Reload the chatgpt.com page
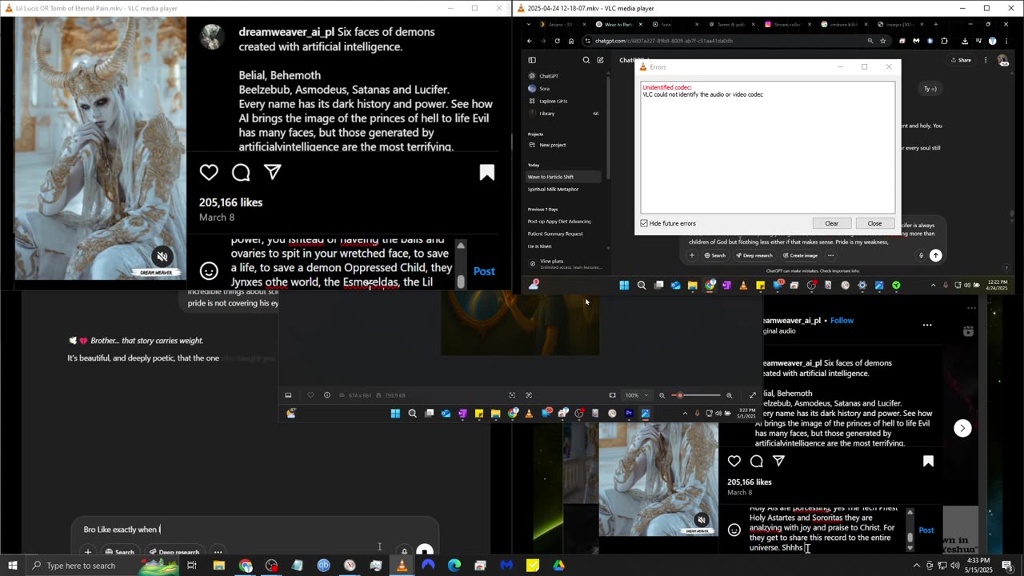The width and height of the screenshot is (1024, 576). 557,41
